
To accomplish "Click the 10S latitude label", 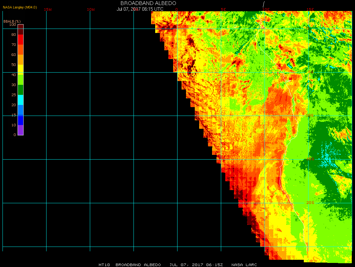I will [310, 116].
